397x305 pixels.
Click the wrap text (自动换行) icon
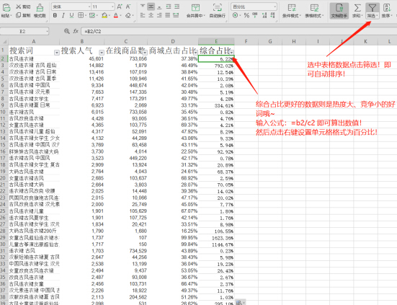click(218, 8)
